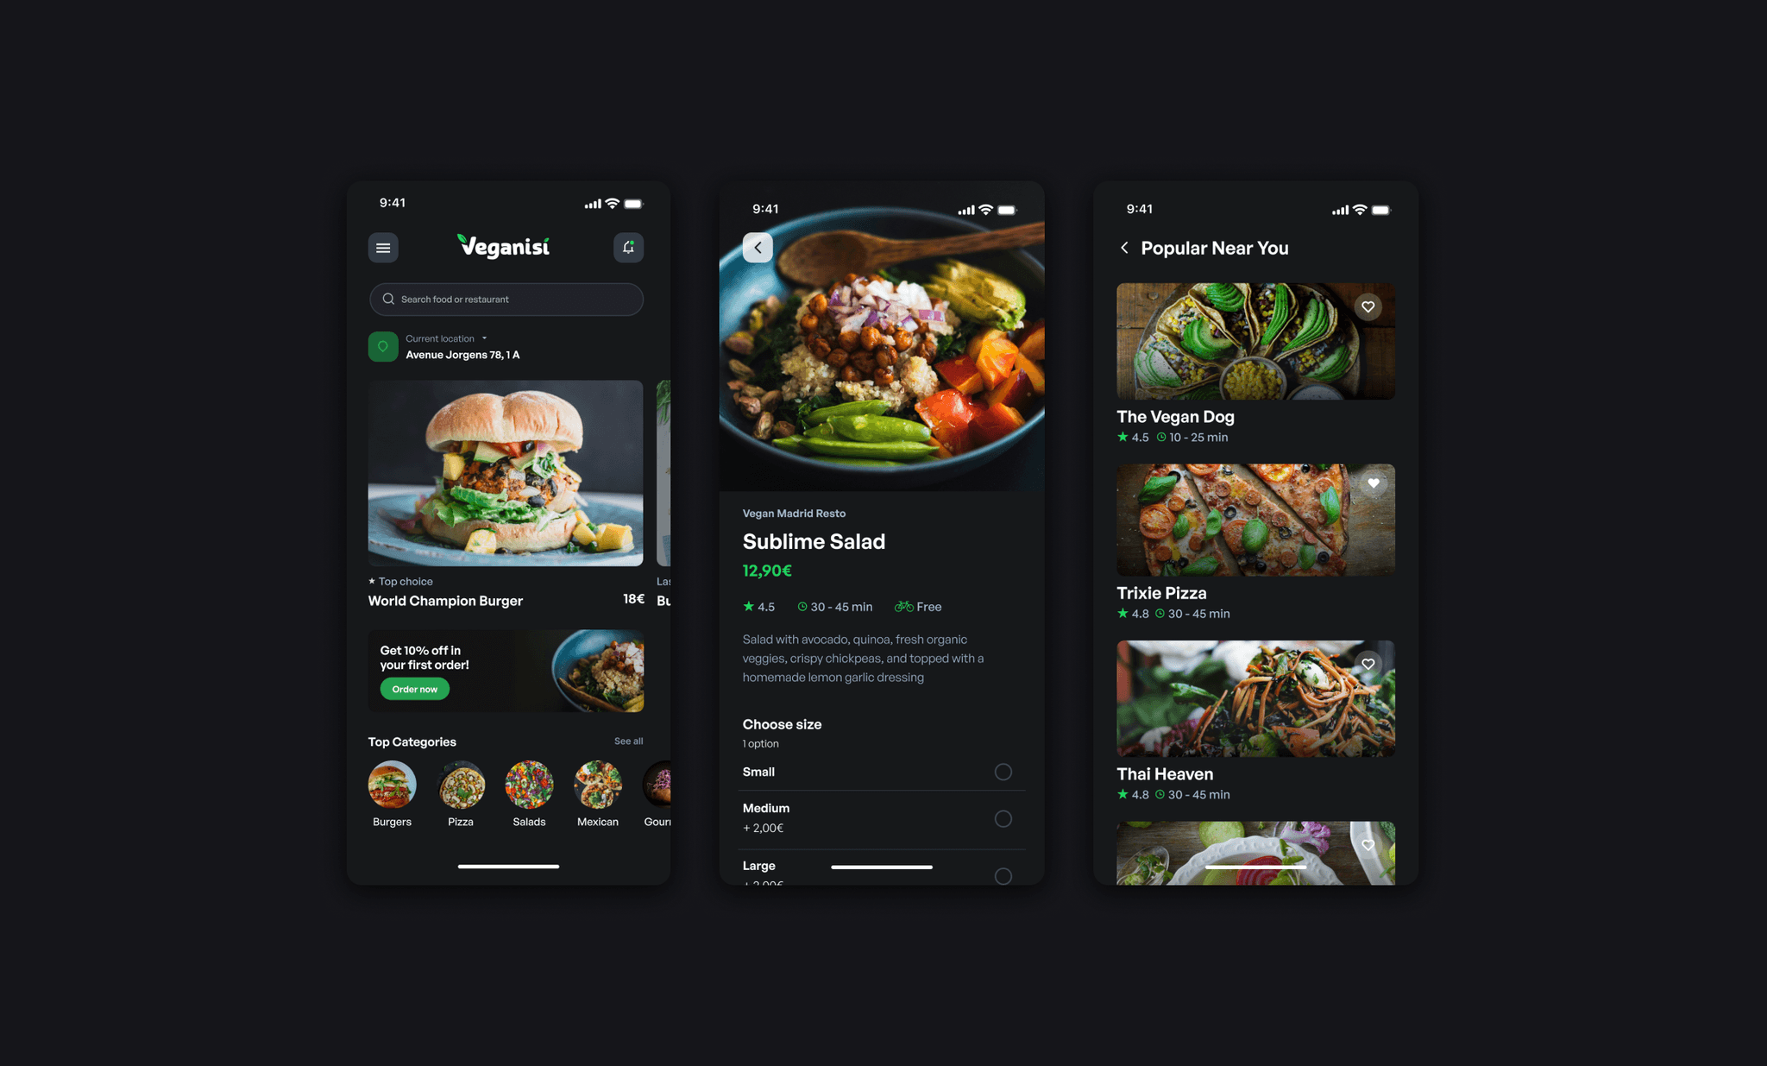Select the Large size radio button
Screen dimensions: 1767x1066
pos(1004,872)
